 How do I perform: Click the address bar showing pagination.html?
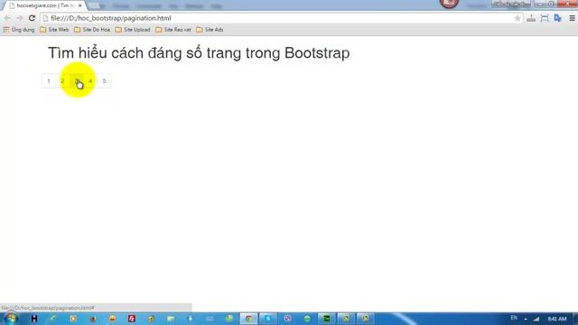tap(280, 18)
